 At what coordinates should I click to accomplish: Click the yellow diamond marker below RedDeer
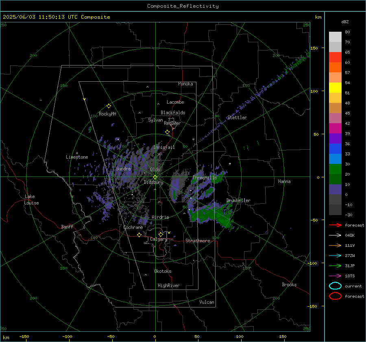pos(167,132)
